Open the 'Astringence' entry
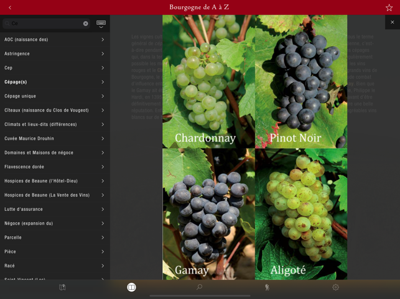The image size is (400, 299). click(x=55, y=54)
